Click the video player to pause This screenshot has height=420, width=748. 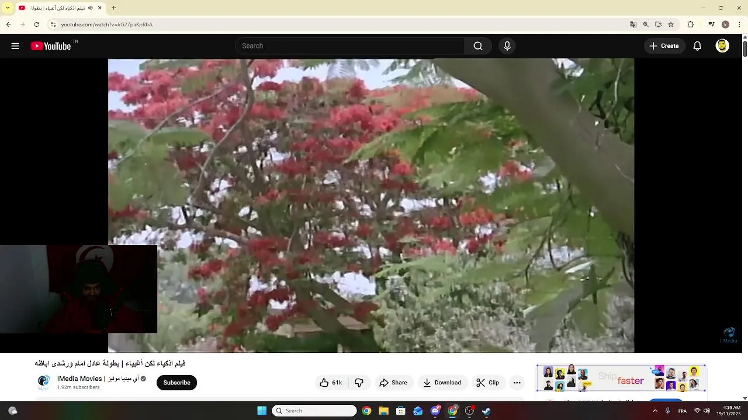click(371, 205)
